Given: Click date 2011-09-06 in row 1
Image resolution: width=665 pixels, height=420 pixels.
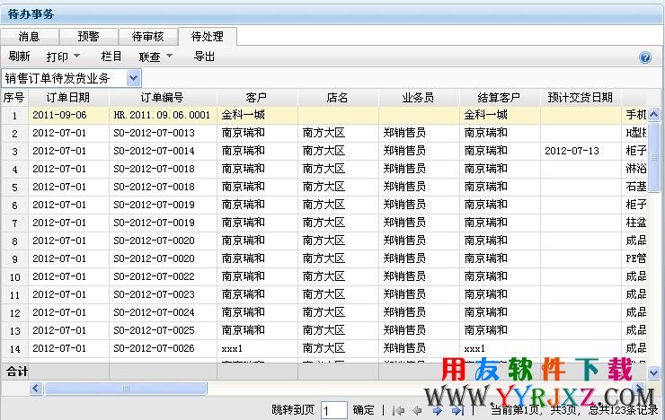Looking at the screenshot, I should pos(68,115).
